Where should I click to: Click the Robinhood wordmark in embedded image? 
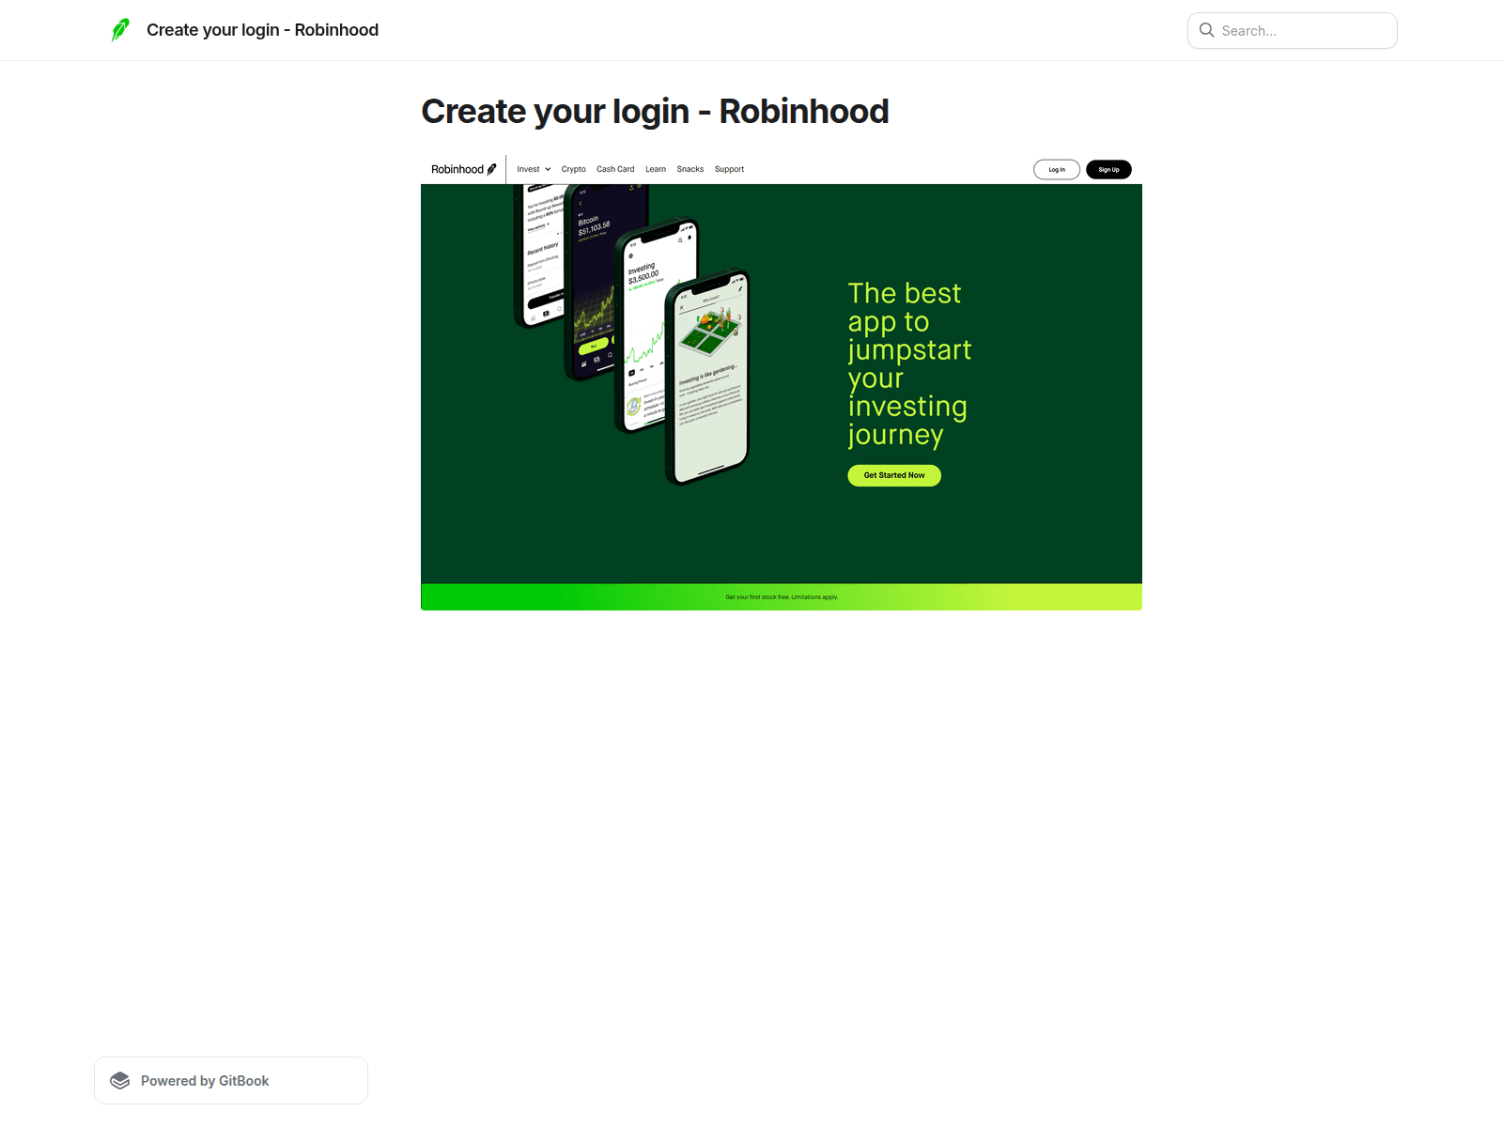pos(457,169)
